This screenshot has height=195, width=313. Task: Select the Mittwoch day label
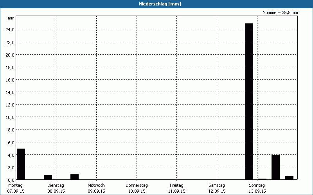click(x=96, y=186)
